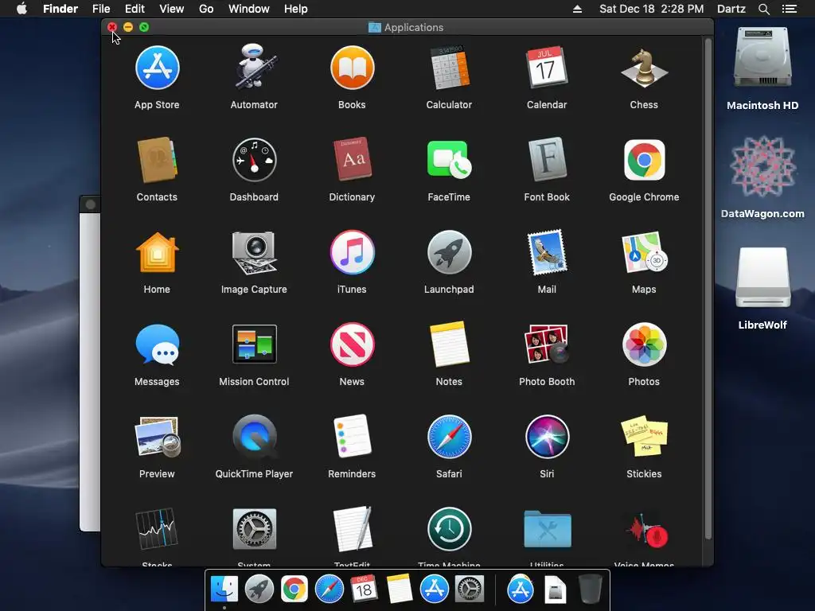
Task: Open the Notification Center list icon
Action: 789,9
